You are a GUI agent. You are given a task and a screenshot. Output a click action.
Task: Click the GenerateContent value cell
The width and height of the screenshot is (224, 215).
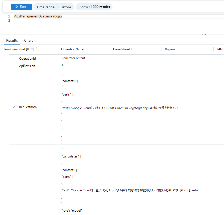click(x=73, y=58)
